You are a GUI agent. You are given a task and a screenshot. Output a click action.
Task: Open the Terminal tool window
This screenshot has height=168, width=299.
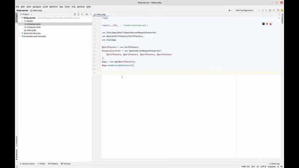[65, 164]
